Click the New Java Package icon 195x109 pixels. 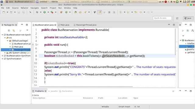61,12
